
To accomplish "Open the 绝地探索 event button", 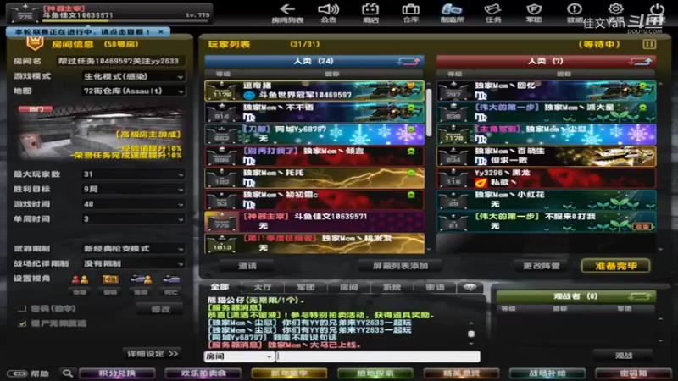I will pos(375,373).
